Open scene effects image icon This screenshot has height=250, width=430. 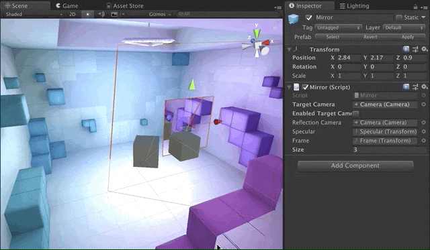click(x=114, y=14)
